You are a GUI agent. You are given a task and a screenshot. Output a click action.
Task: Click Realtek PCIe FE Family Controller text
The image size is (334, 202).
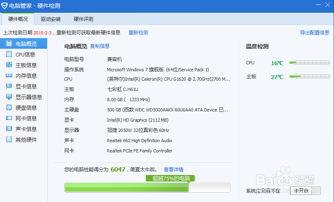140,151
